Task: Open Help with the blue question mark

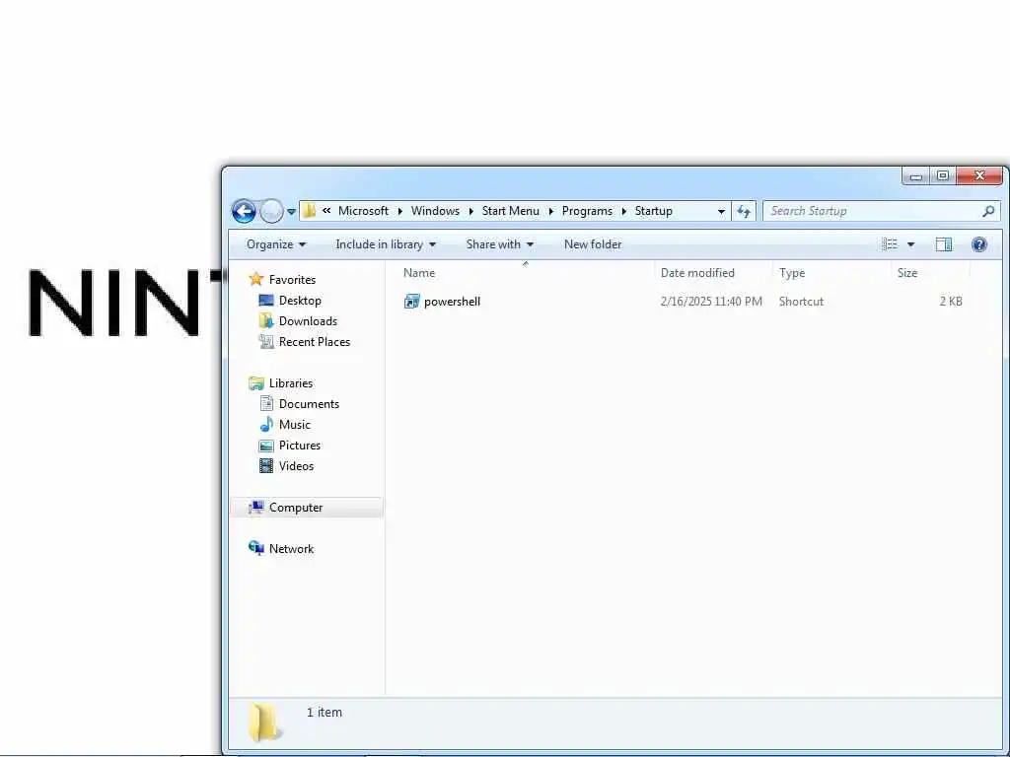Action: [x=979, y=244]
